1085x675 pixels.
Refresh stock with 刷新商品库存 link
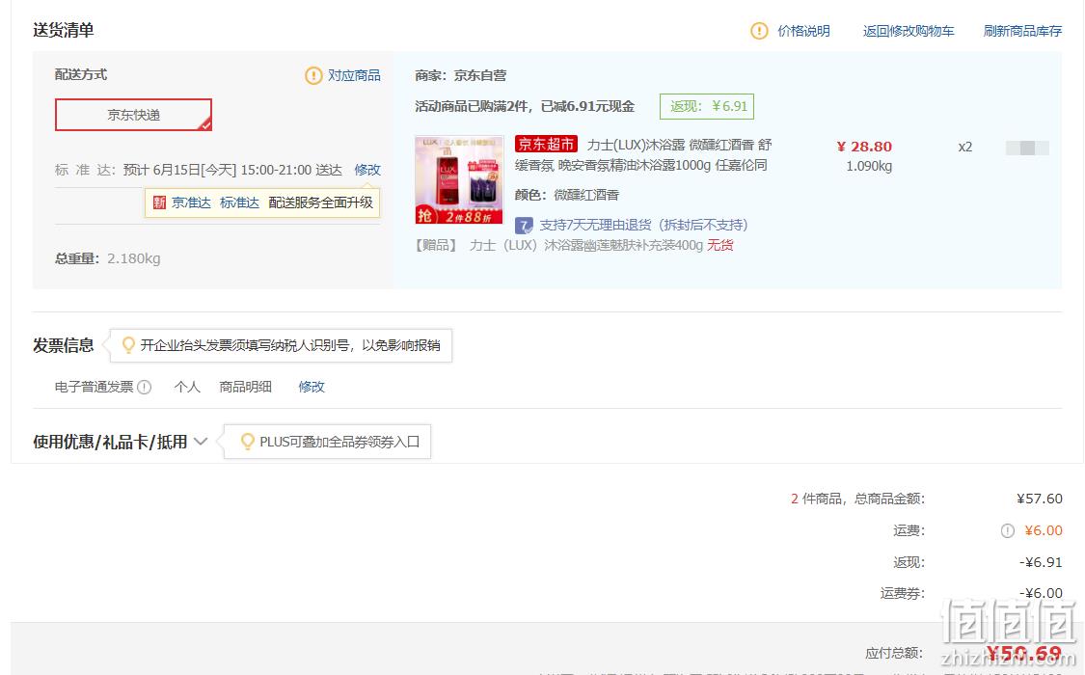click(1022, 31)
